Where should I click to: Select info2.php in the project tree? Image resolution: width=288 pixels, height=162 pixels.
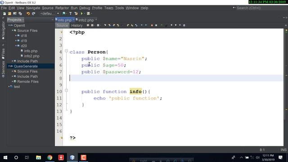point(31,56)
